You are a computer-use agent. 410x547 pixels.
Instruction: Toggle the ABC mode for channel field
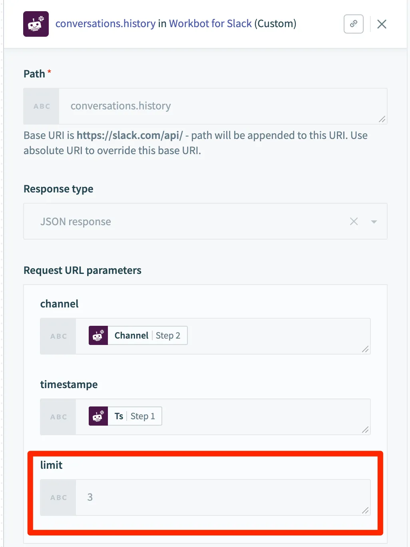[58, 336]
